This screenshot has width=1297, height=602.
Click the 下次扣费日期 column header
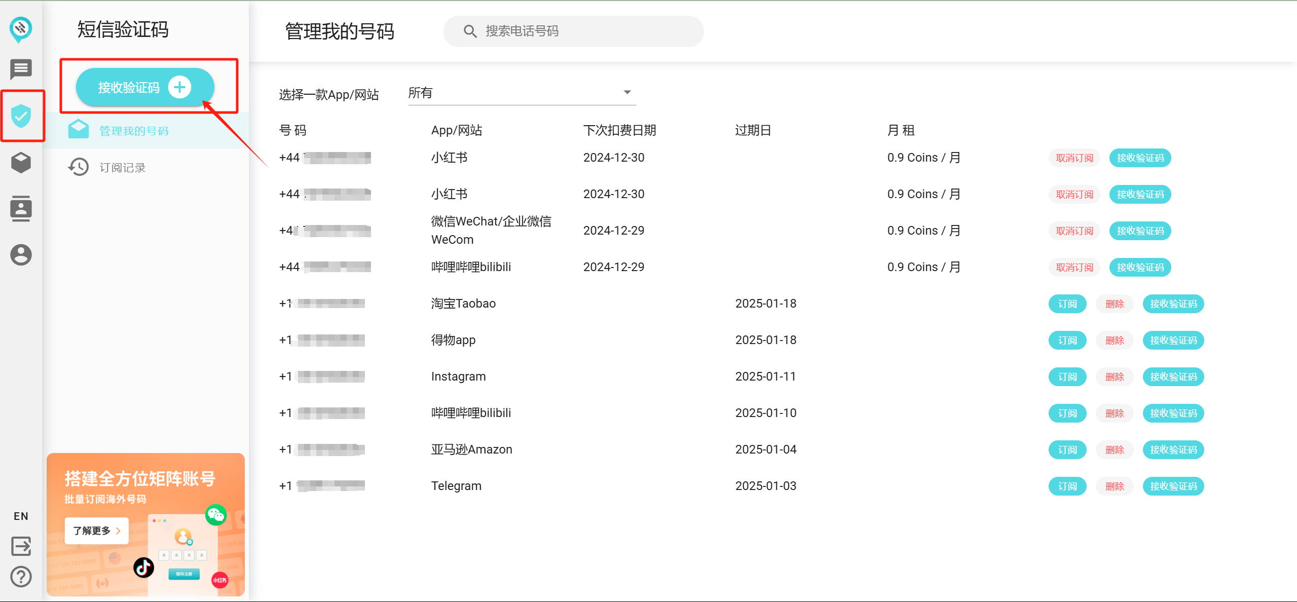[619, 130]
